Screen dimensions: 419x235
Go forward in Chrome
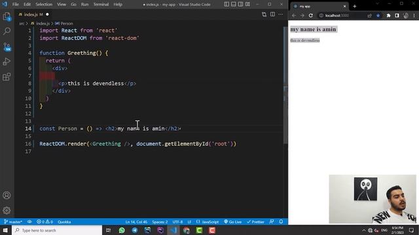pos(302,16)
